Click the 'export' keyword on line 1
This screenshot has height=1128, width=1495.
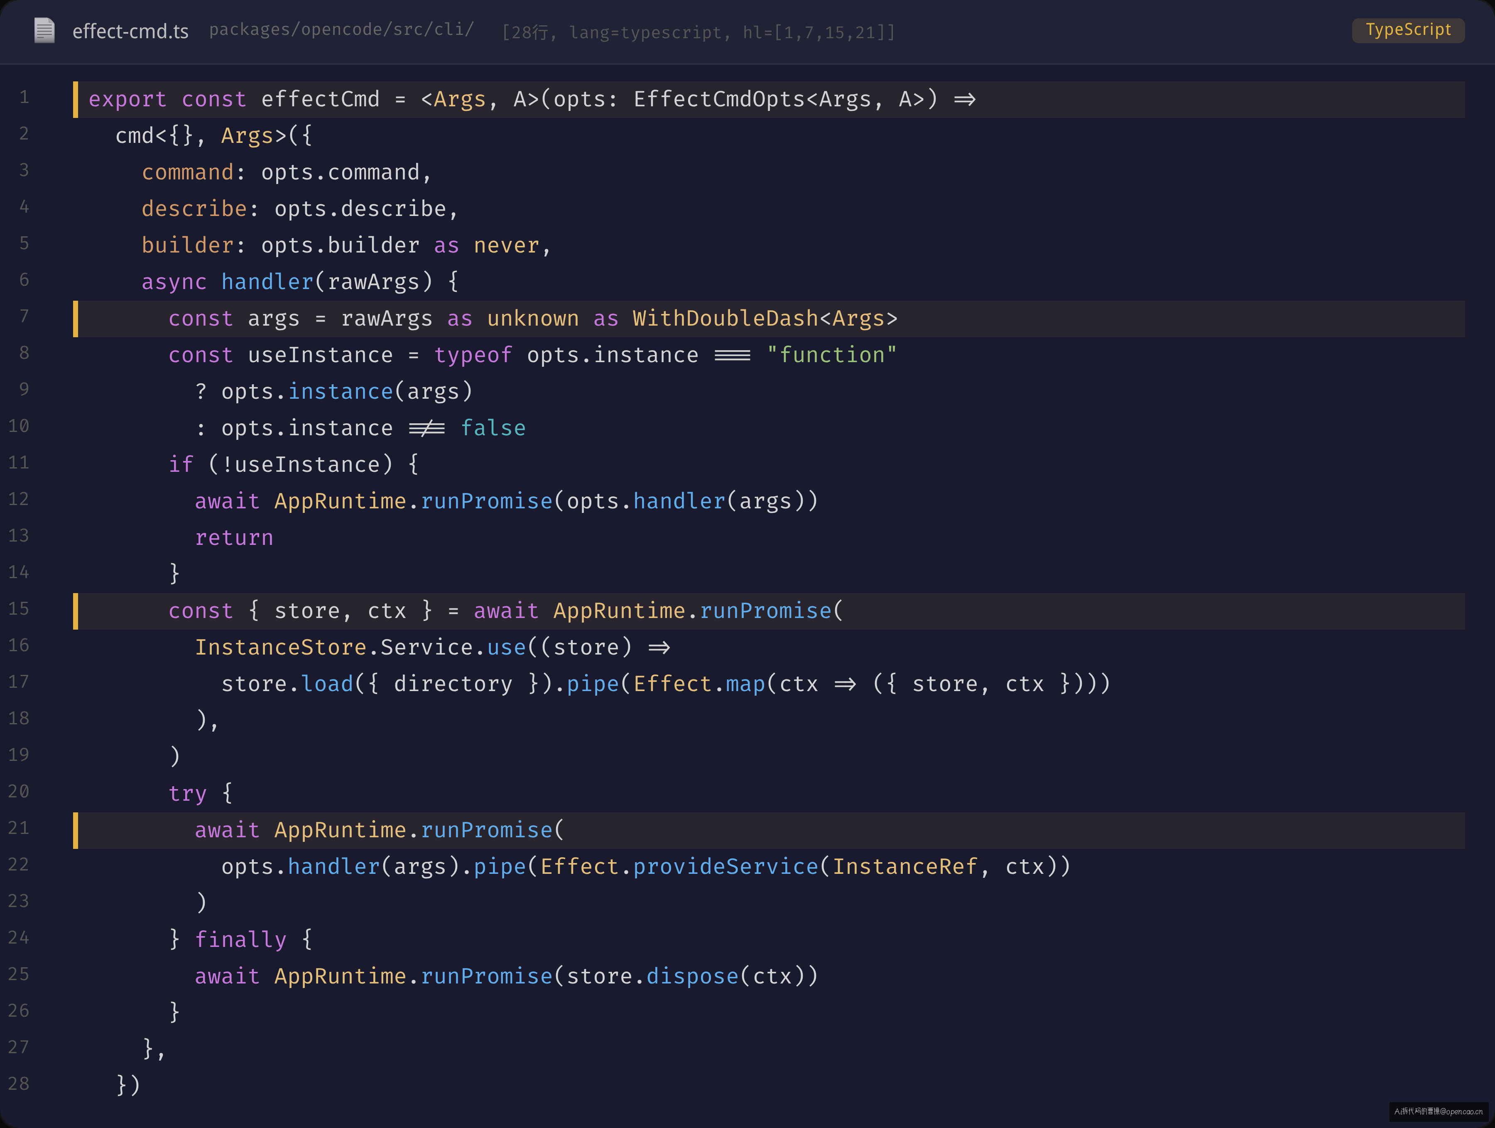[x=128, y=99]
